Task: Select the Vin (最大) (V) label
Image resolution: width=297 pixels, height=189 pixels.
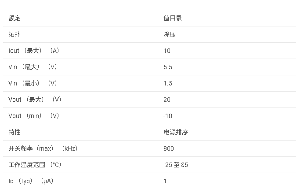Action: tap(33, 67)
